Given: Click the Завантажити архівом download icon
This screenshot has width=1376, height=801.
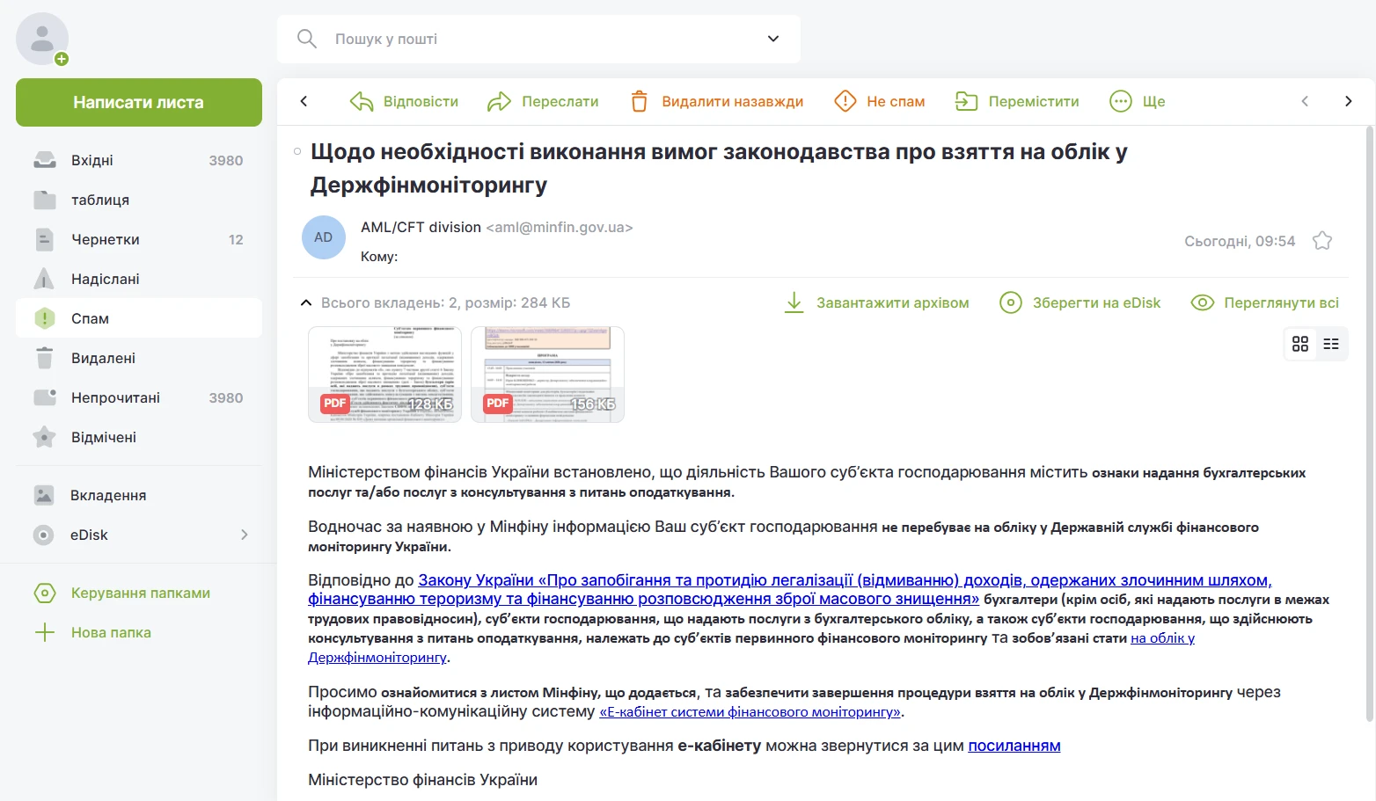Looking at the screenshot, I should [794, 302].
